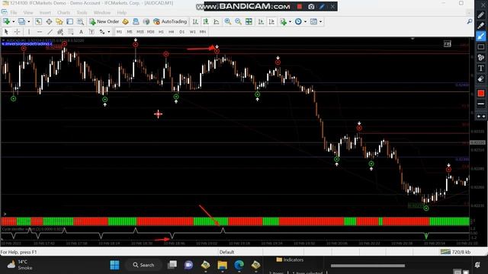Switch to D1 timeframe
Screen dimensions: 488x274
pyautogui.click(x=181, y=32)
